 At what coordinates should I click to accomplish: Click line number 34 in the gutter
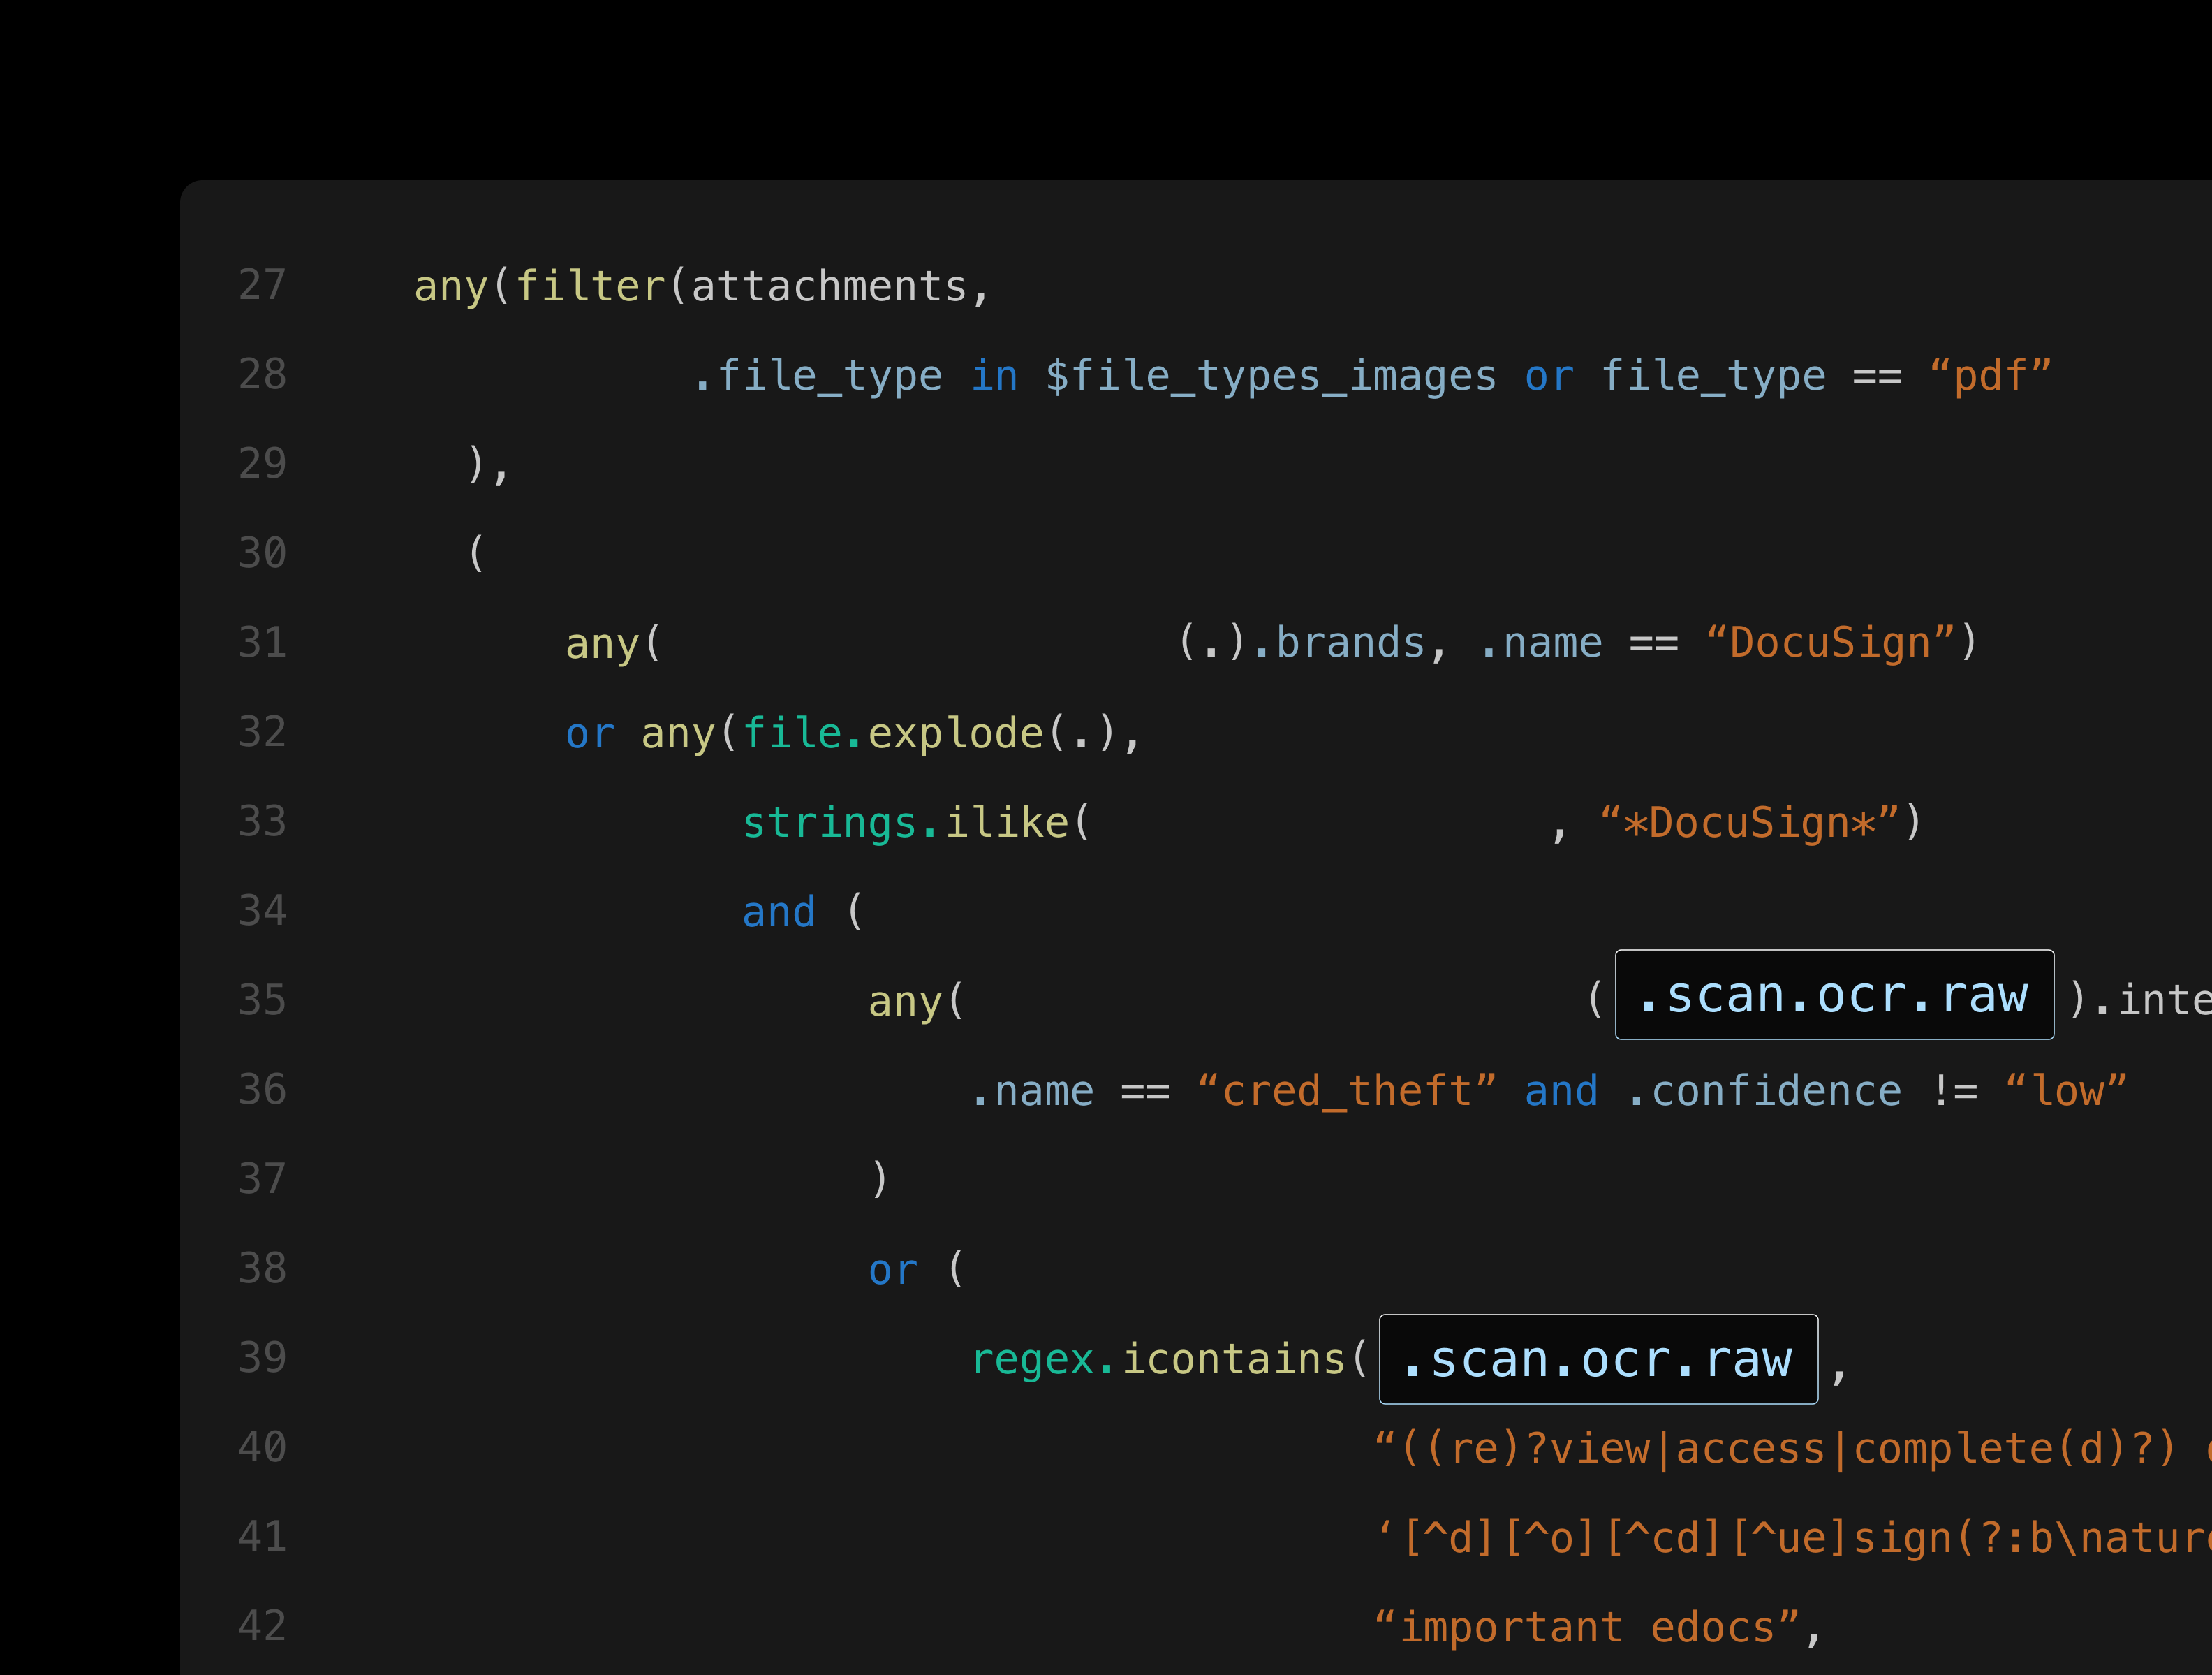click(262, 911)
